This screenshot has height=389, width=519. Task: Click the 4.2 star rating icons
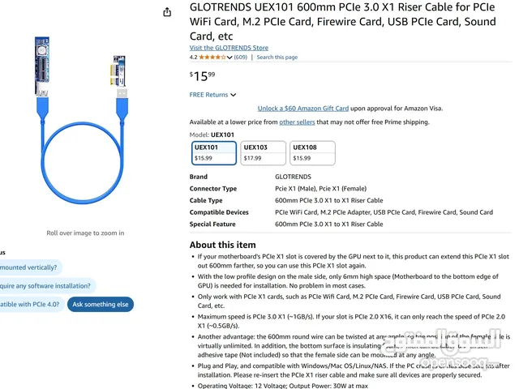(x=212, y=58)
